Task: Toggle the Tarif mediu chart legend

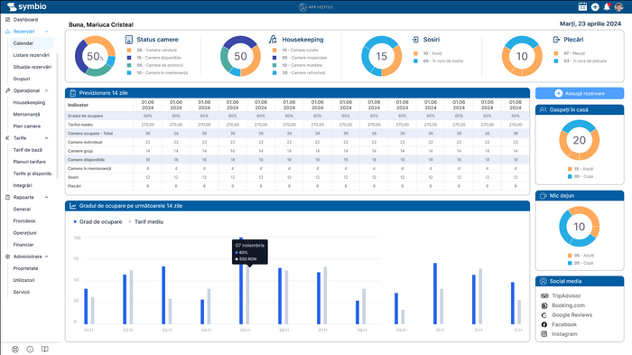Action: pos(146,222)
